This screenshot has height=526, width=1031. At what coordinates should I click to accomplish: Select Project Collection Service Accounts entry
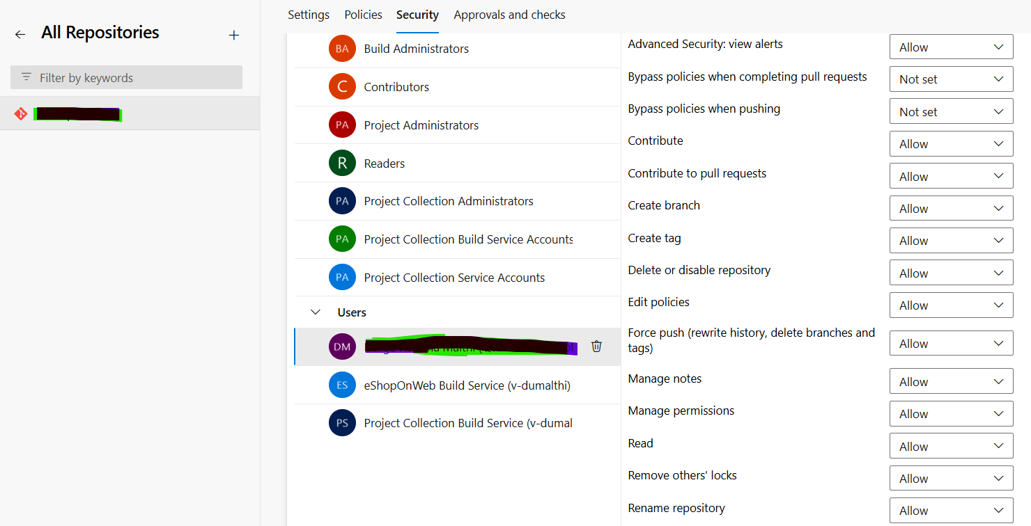click(454, 277)
